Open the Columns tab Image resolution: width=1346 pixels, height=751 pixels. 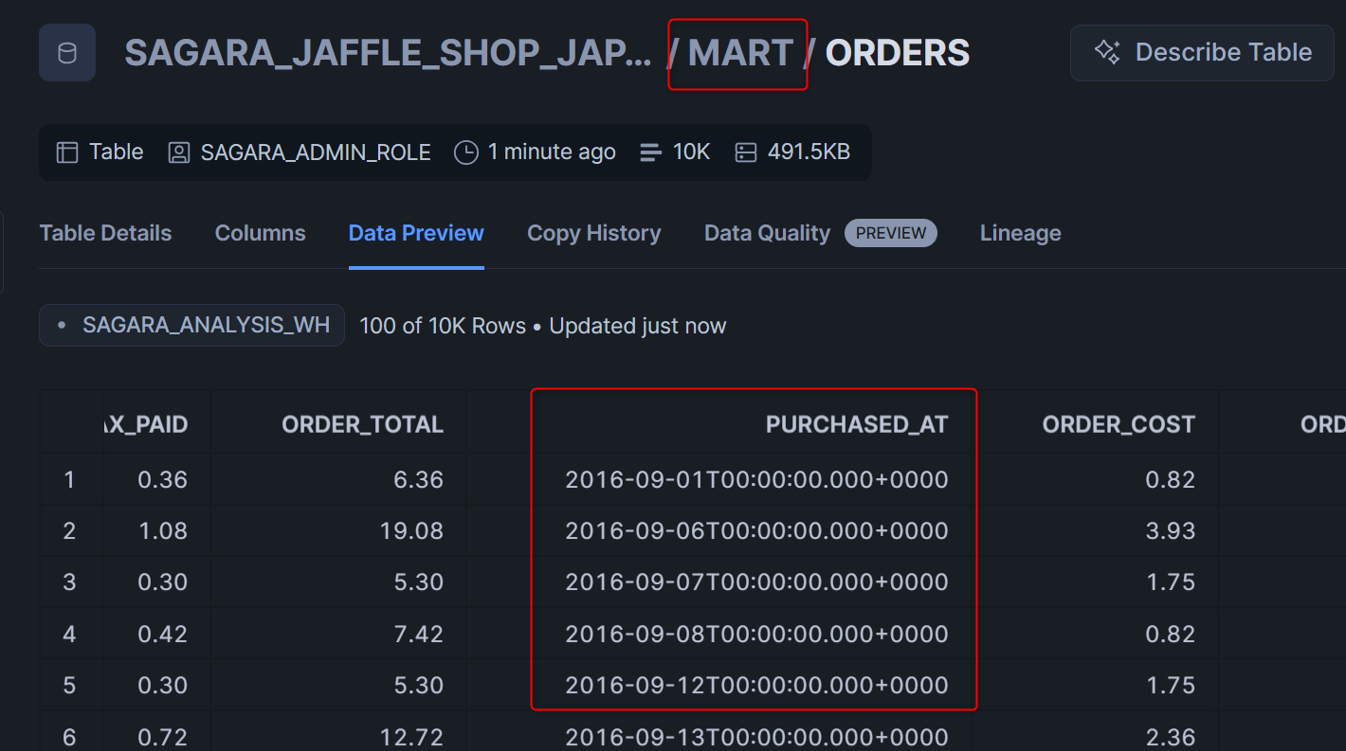coord(261,233)
